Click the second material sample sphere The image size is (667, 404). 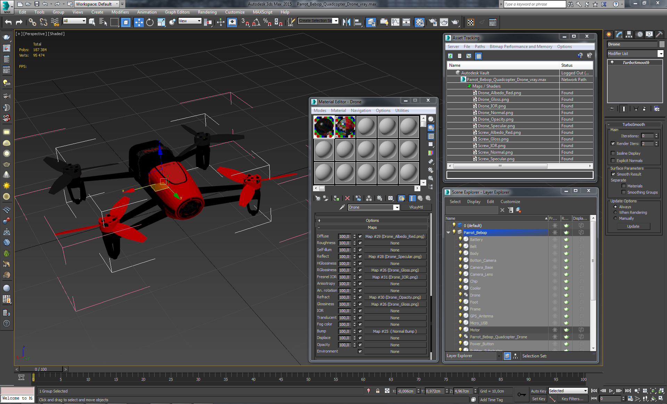tap(345, 127)
